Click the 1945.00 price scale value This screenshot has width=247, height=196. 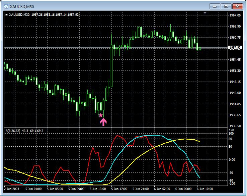click(x=235, y=93)
